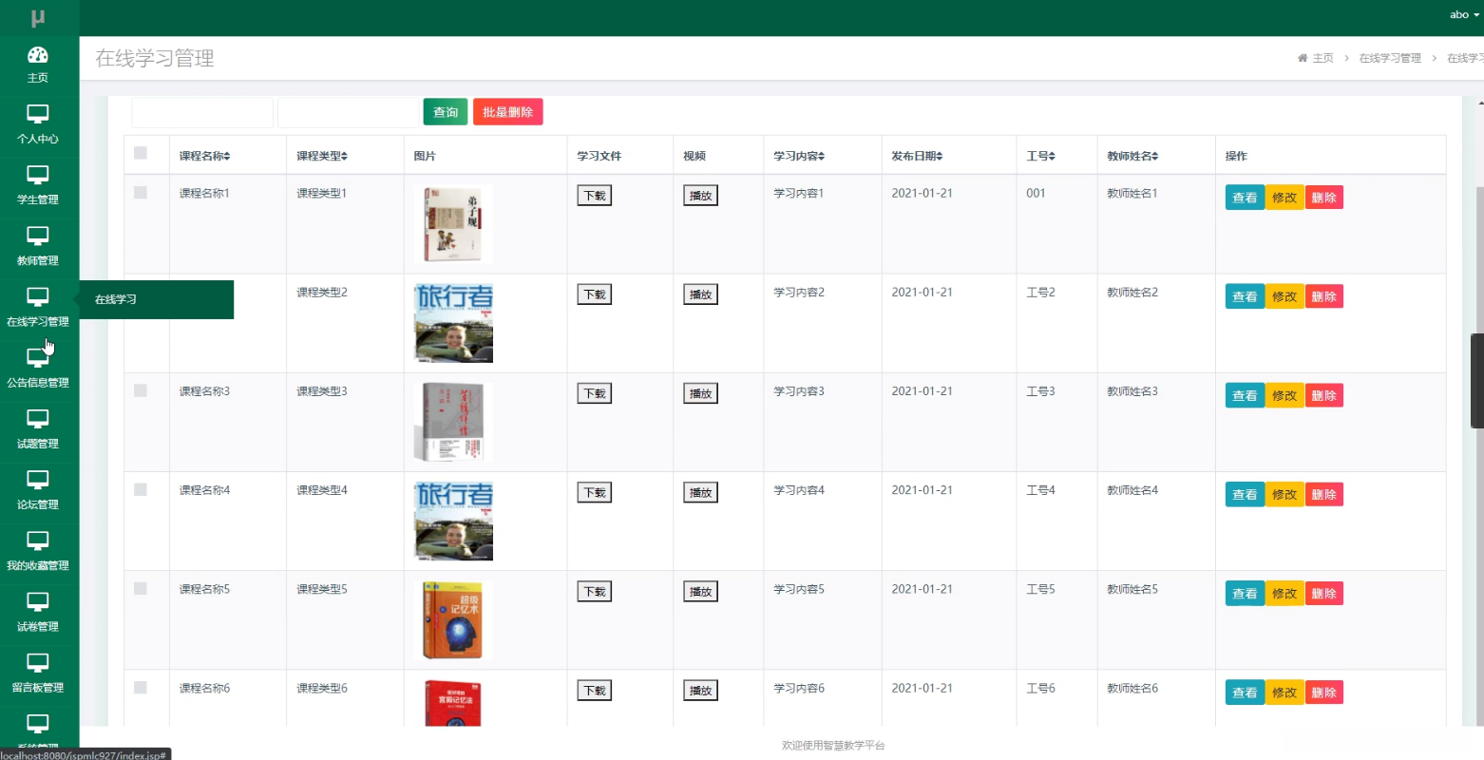Click the 工号5 cell

(x=1040, y=589)
